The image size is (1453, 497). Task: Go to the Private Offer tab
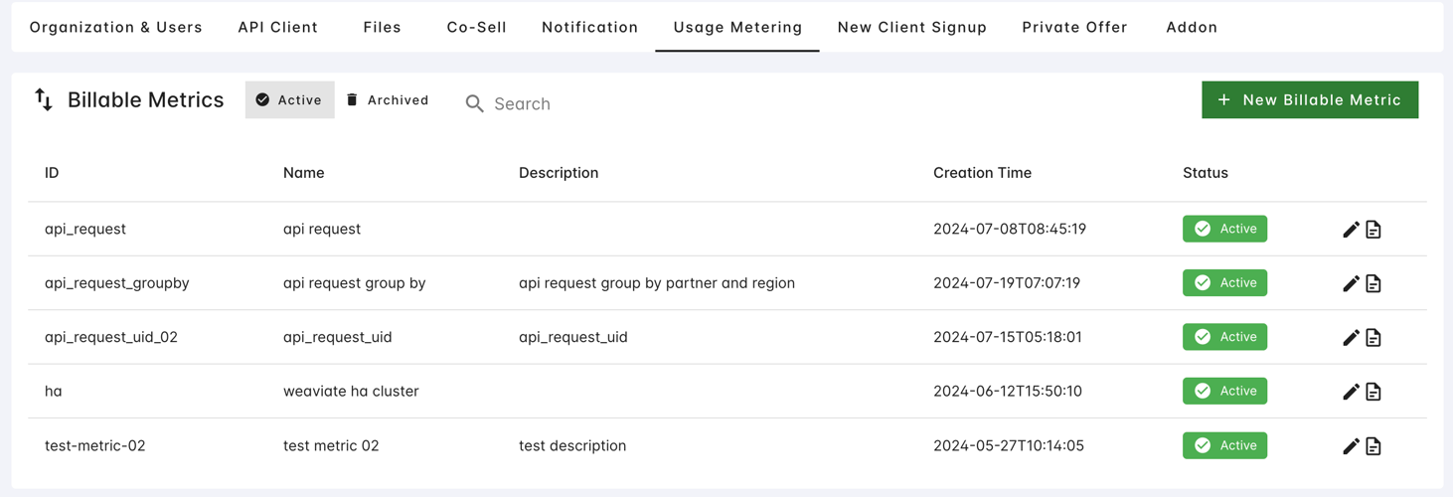tap(1074, 27)
